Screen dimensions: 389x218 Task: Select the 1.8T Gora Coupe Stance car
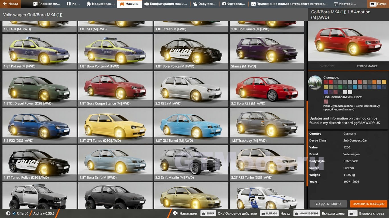pos(115,89)
